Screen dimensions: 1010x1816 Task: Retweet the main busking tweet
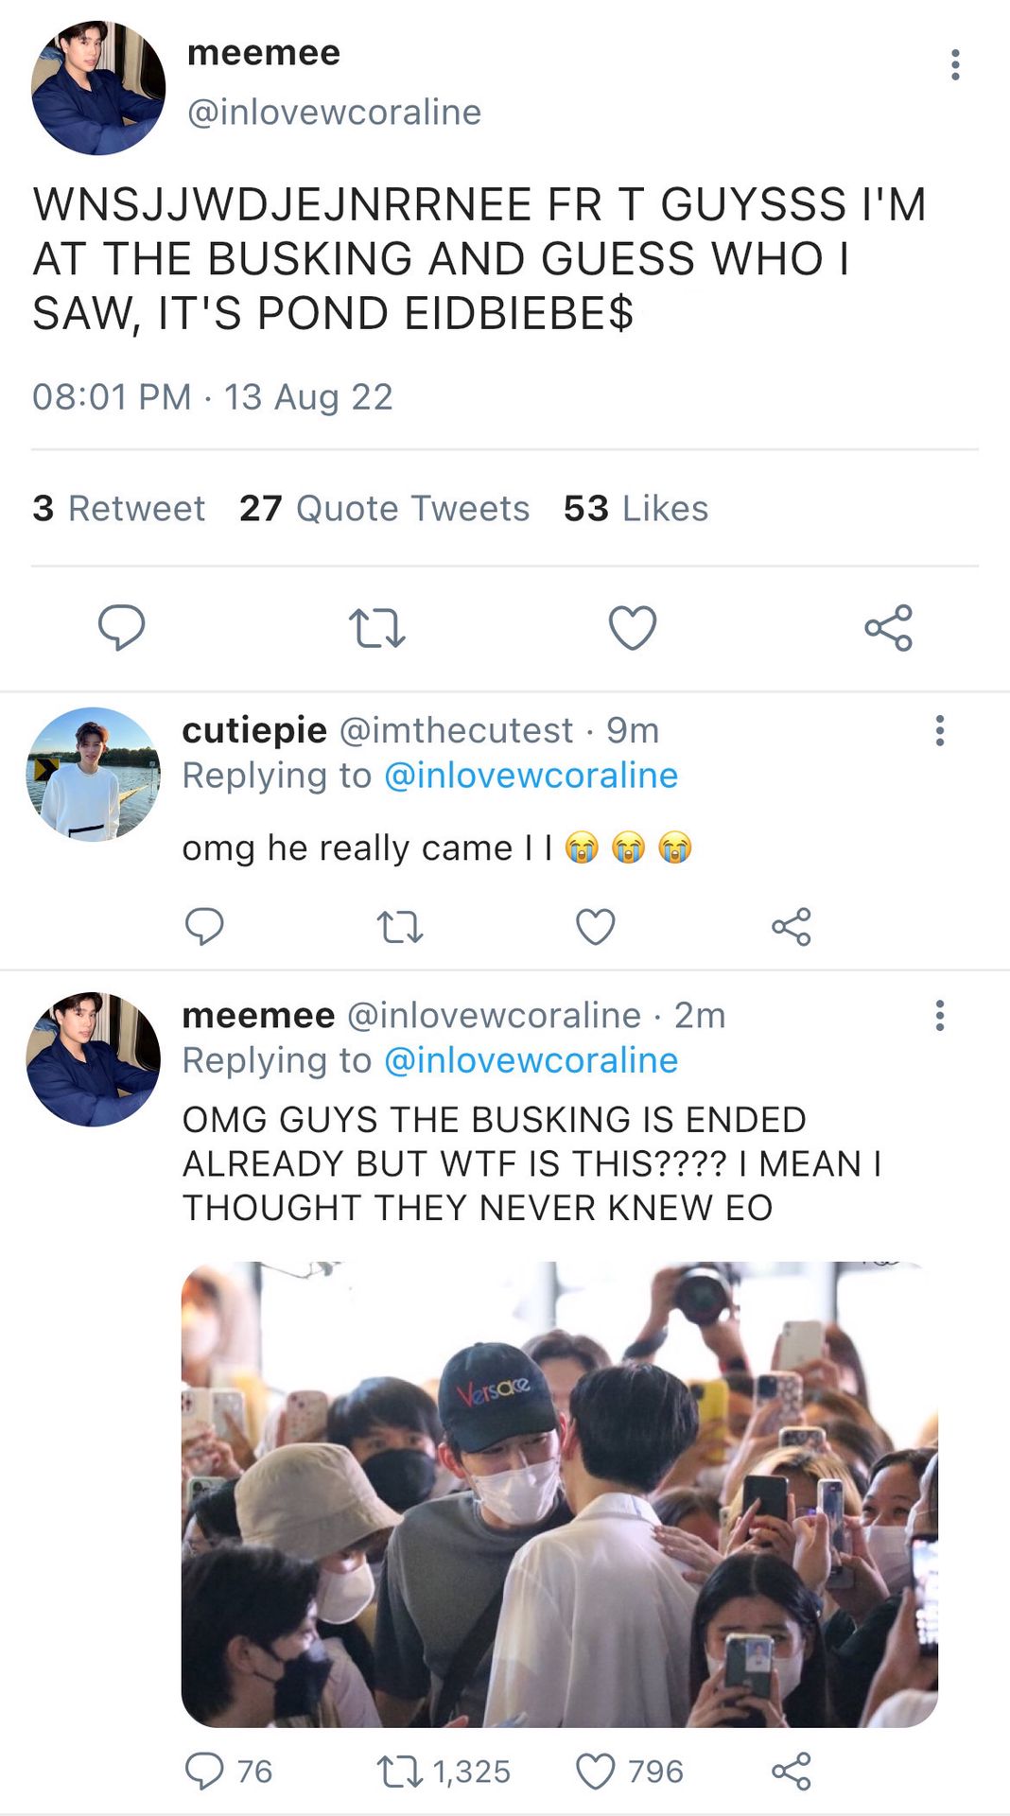376,627
